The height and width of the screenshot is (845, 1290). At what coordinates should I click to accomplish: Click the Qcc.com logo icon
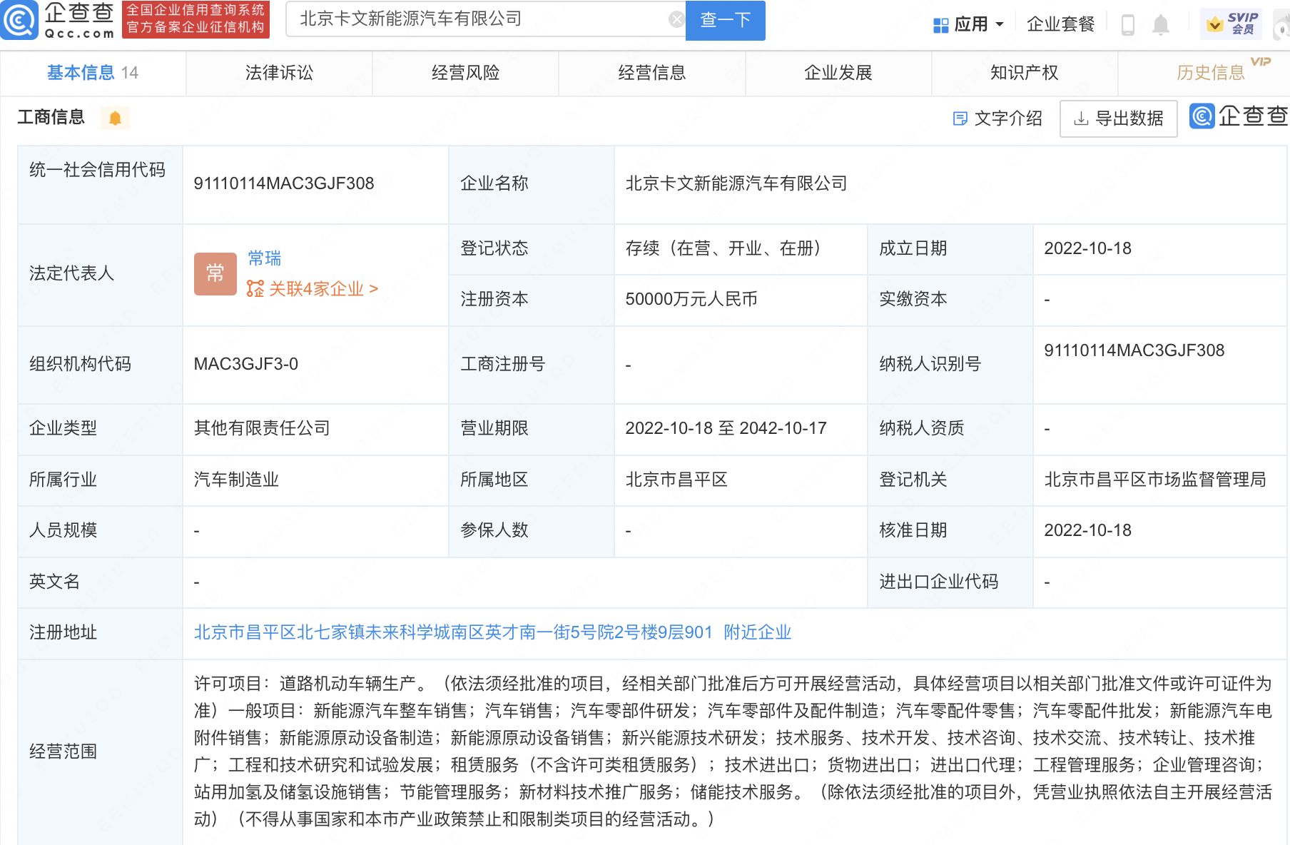point(19,20)
